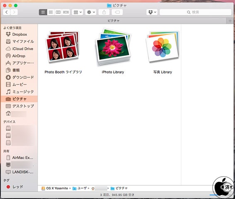Click OS X Yosemite in path bar

click(55, 188)
